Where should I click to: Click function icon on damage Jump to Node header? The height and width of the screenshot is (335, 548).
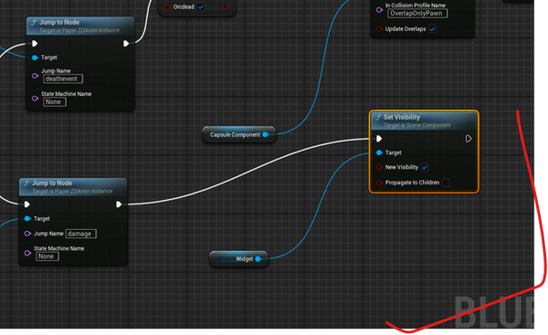click(26, 183)
